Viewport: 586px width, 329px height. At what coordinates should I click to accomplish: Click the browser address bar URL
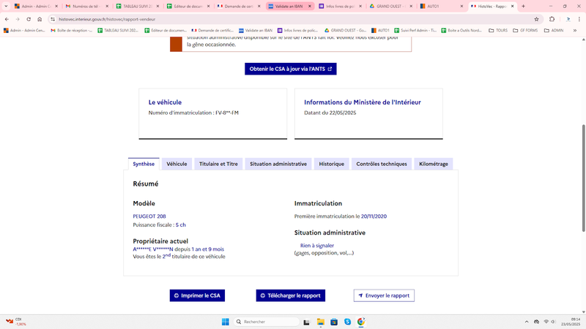pos(107,19)
